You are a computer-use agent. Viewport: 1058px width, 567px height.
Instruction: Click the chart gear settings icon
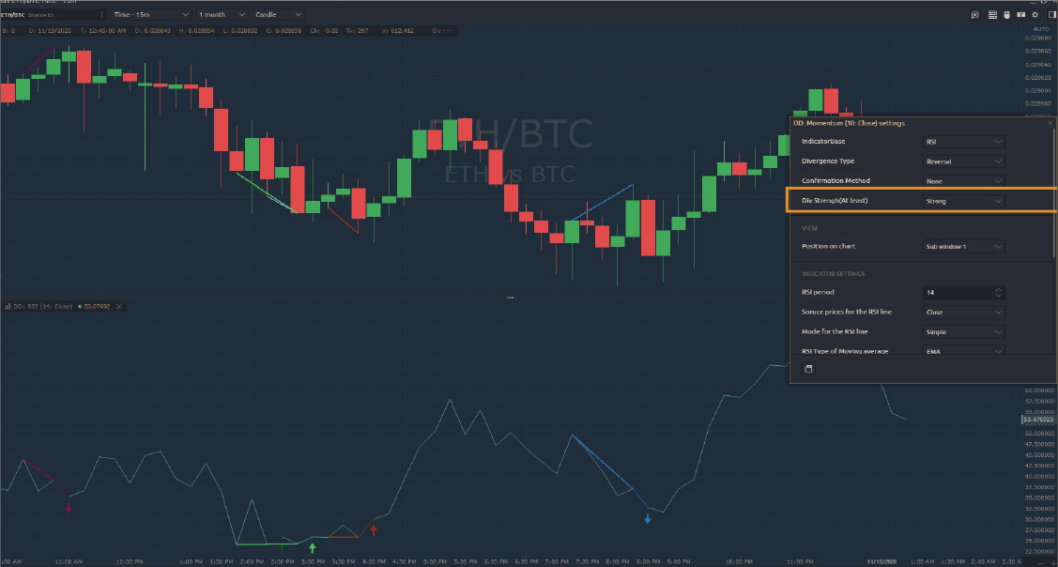click(x=1035, y=15)
